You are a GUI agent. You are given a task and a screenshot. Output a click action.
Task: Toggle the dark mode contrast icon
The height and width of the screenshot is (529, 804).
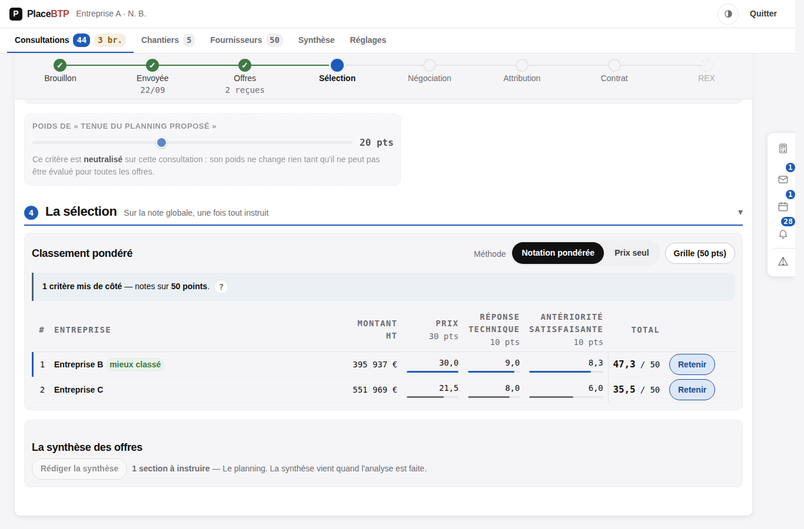(x=728, y=14)
